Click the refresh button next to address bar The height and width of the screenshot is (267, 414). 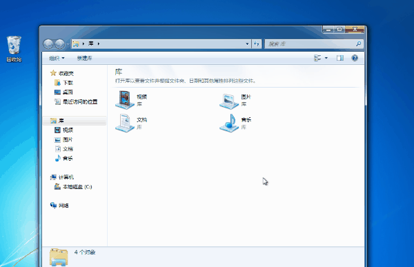pyautogui.click(x=257, y=44)
